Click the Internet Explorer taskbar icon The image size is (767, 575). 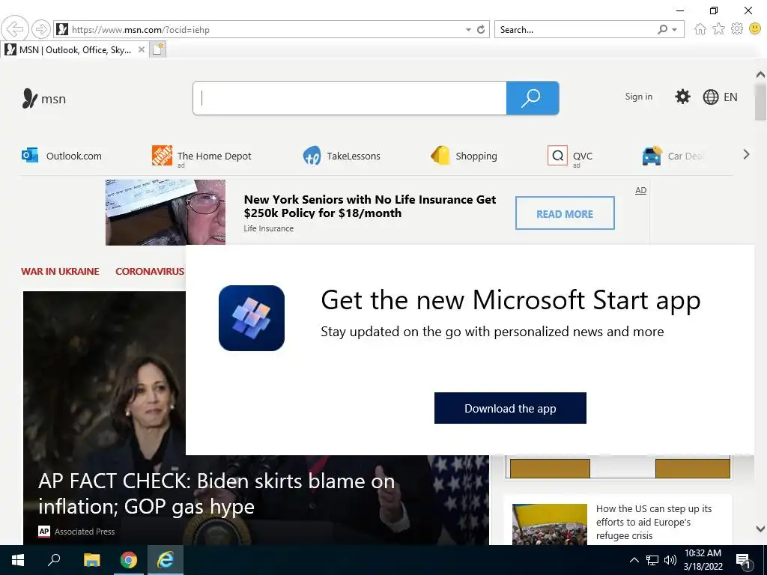[x=166, y=560]
